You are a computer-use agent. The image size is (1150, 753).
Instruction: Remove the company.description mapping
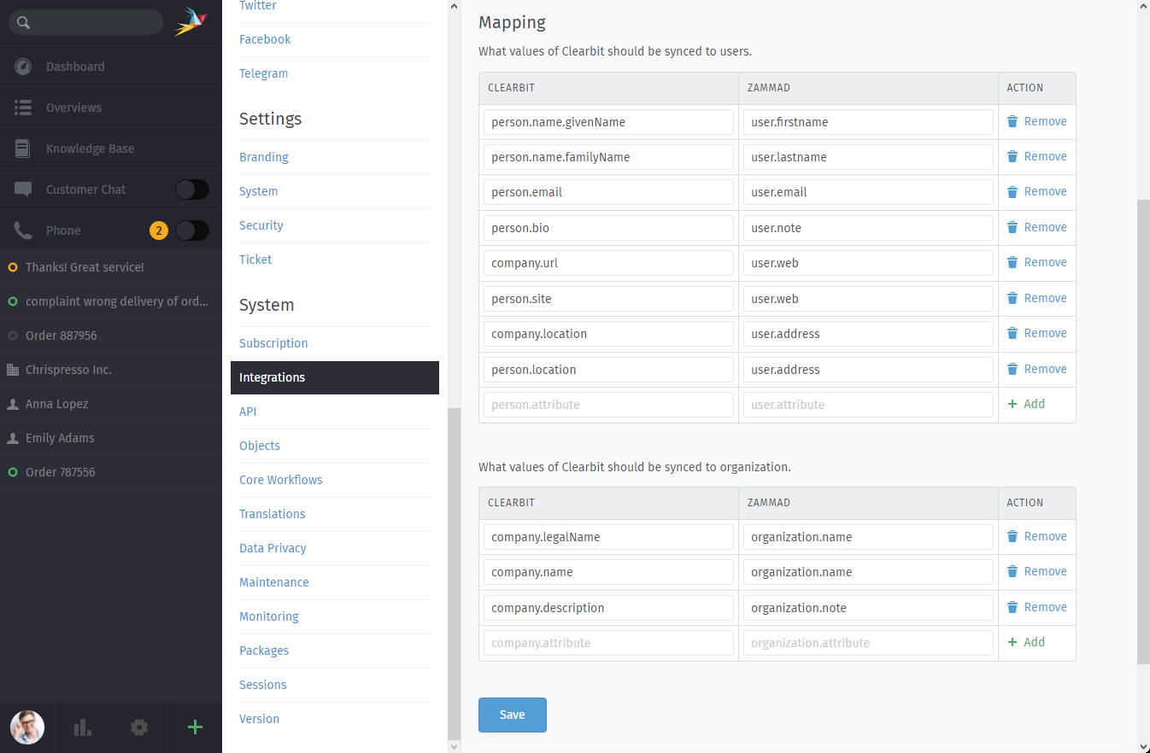[x=1036, y=607]
